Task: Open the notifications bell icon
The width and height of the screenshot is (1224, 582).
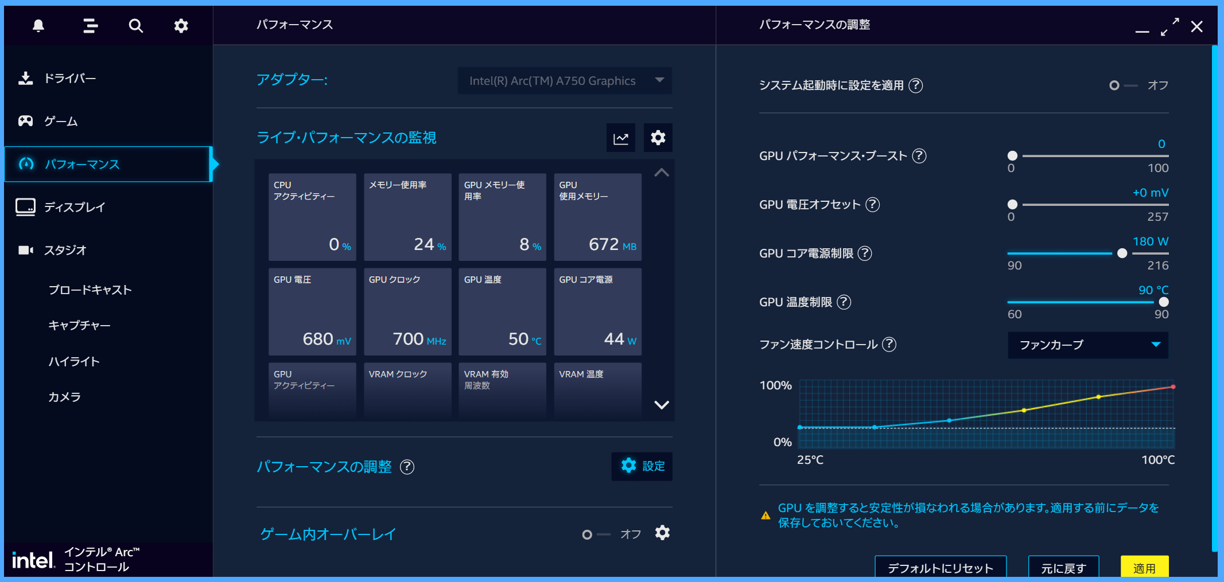Action: pos(38,26)
